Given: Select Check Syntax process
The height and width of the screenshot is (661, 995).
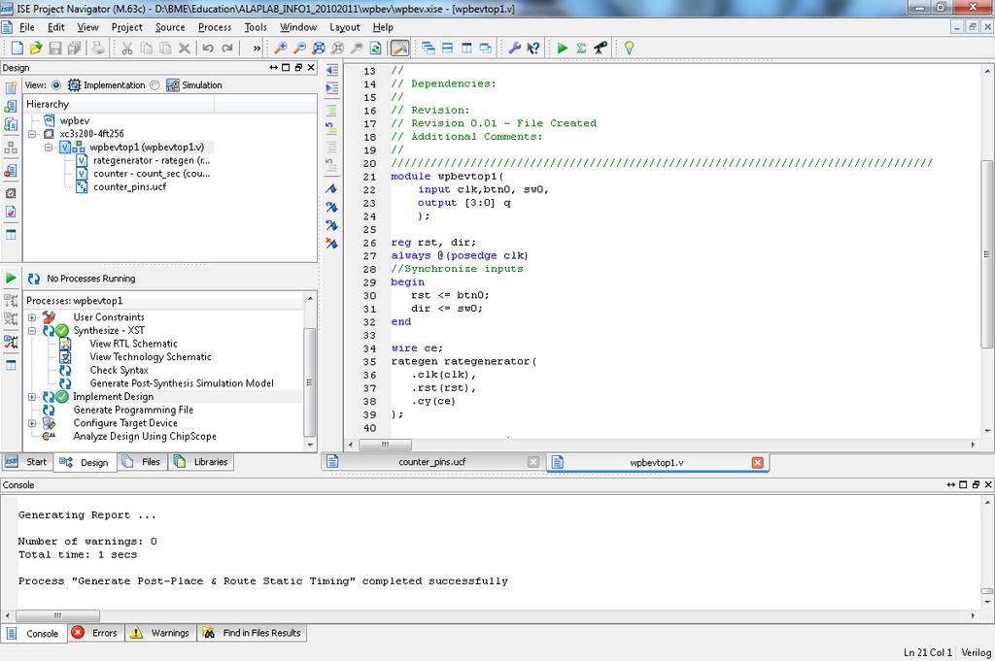Looking at the screenshot, I should click(x=119, y=370).
